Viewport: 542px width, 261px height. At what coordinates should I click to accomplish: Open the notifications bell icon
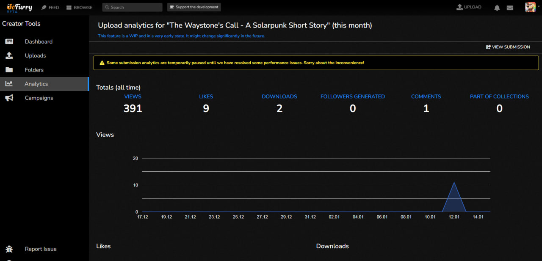pyautogui.click(x=497, y=8)
